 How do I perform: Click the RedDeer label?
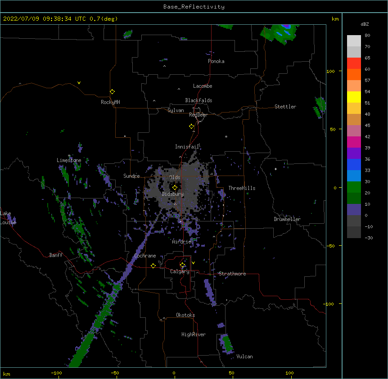pyautogui.click(x=198, y=115)
